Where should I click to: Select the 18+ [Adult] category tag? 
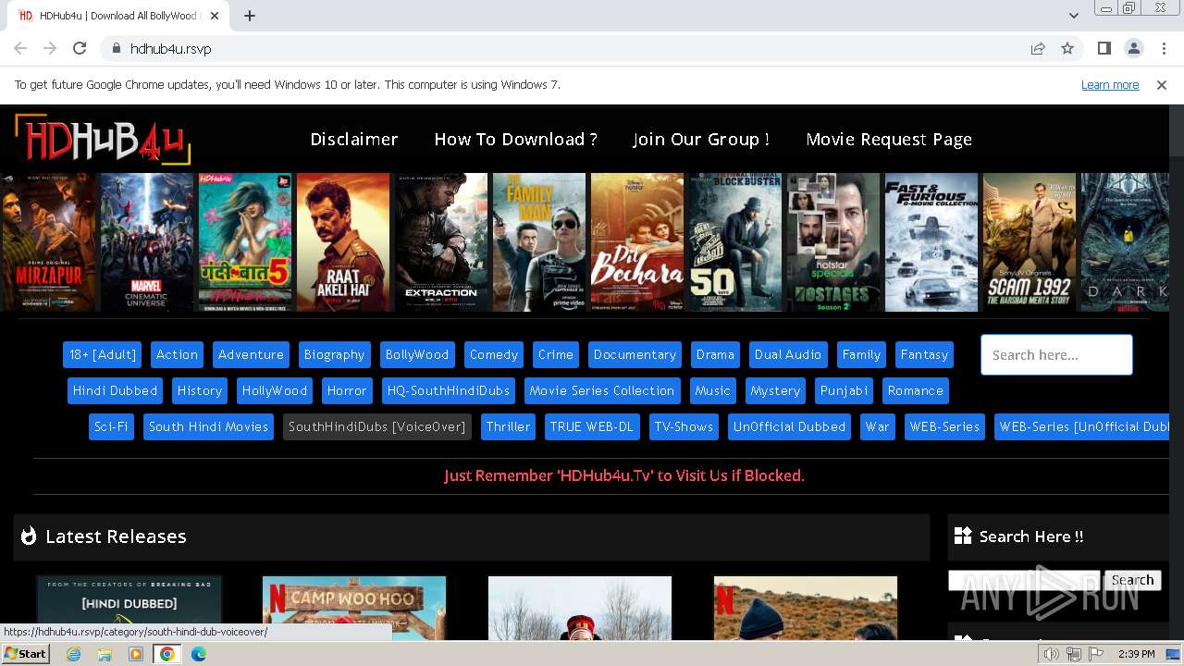(x=103, y=354)
